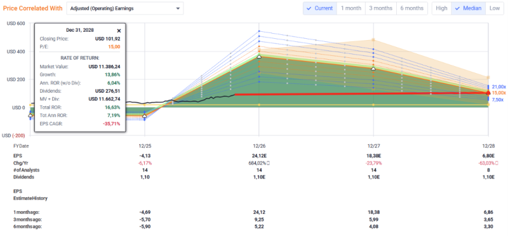Switch to 6 months estimates

(x=411, y=8)
